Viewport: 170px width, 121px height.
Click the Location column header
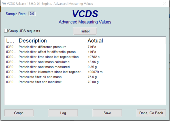[10, 41]
